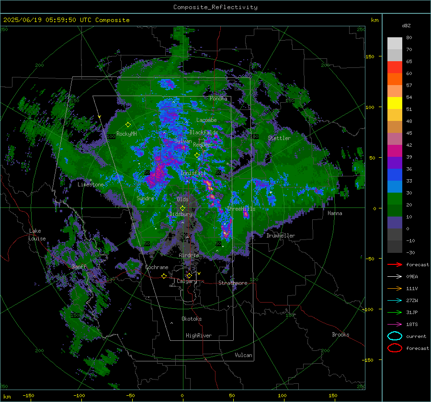Click the Limestone label
This screenshot has width=431, height=402.
(x=91, y=185)
